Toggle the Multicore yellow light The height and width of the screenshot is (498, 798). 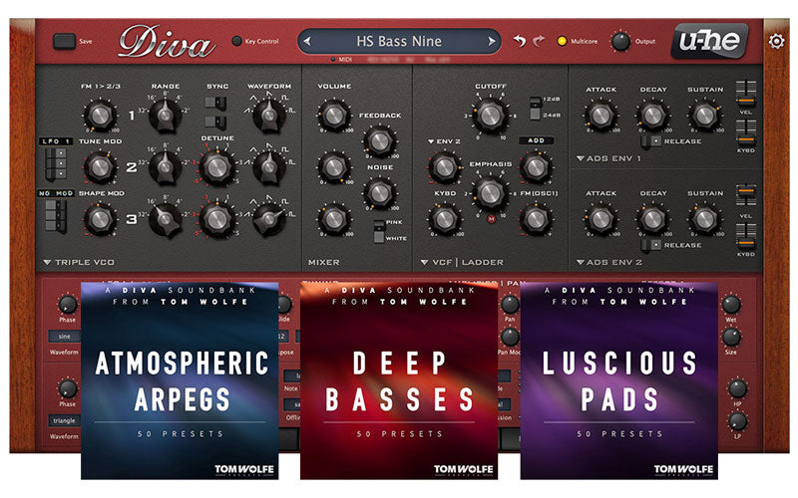pos(562,41)
